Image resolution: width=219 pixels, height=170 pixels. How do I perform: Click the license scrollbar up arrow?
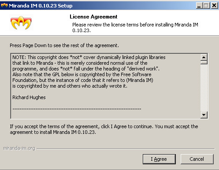pos(204,57)
